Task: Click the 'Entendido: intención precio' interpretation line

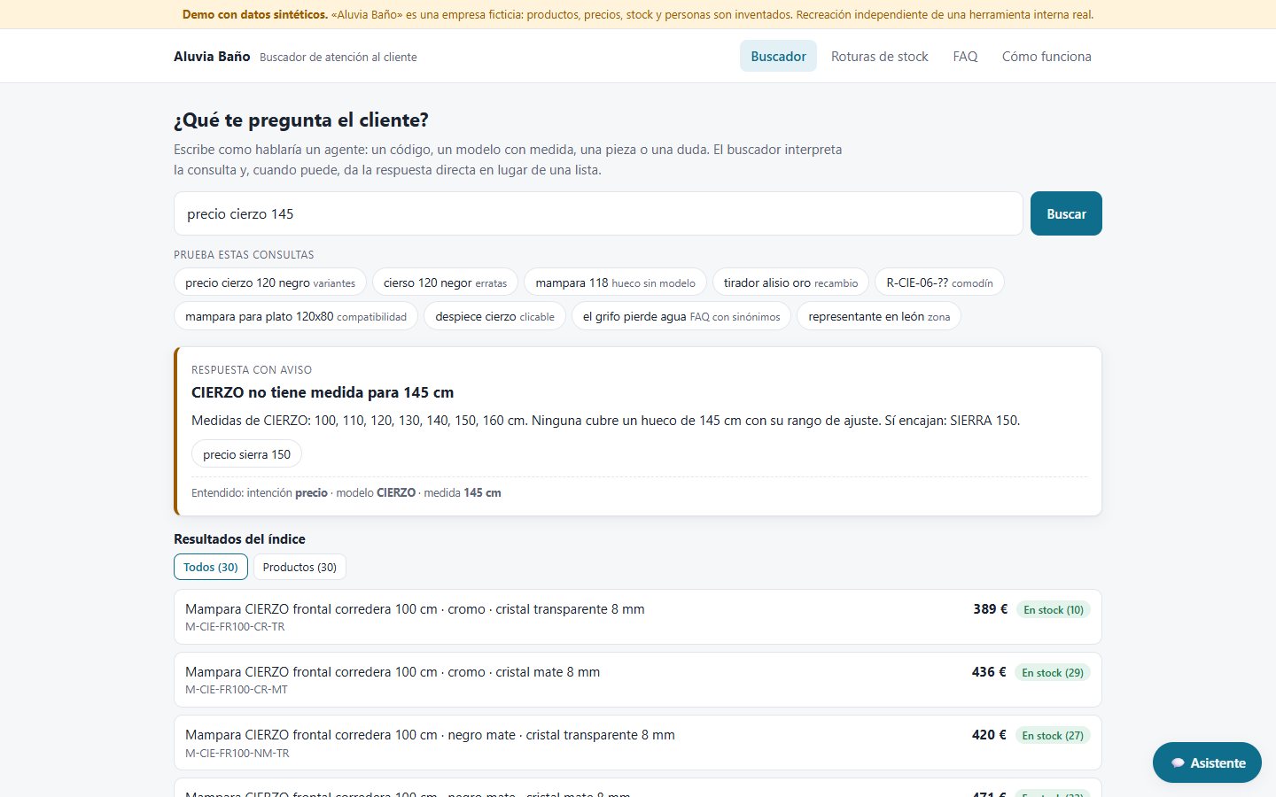Action: 346,492
